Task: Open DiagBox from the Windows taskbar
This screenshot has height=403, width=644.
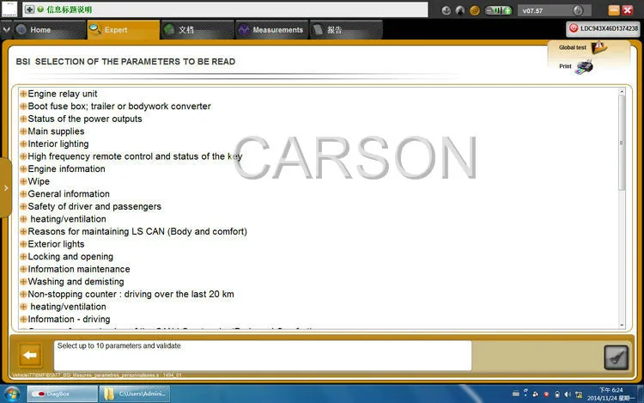Action: click(x=63, y=394)
